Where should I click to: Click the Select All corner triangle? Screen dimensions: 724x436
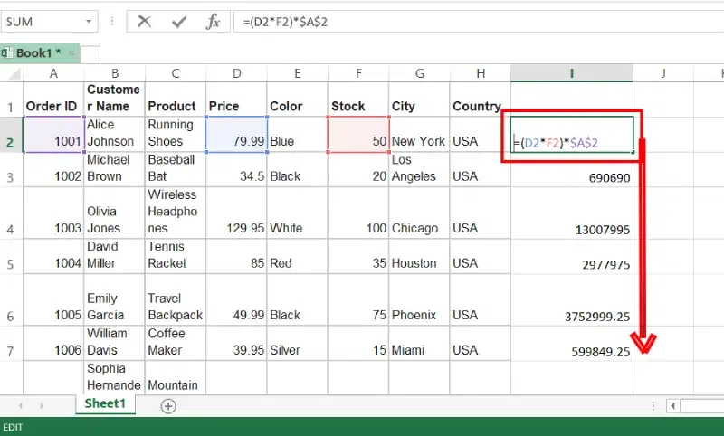(x=11, y=73)
